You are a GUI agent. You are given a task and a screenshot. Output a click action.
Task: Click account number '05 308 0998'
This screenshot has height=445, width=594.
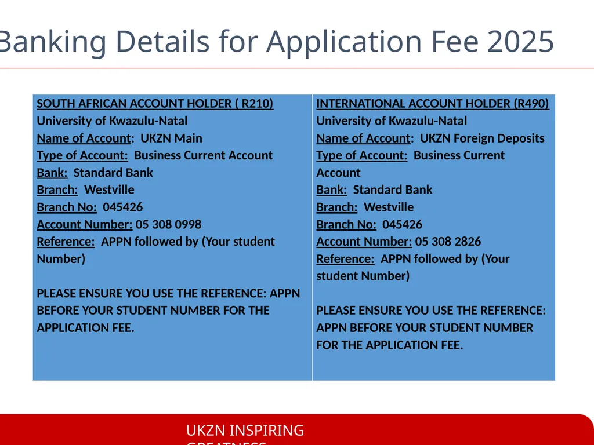[x=169, y=224]
